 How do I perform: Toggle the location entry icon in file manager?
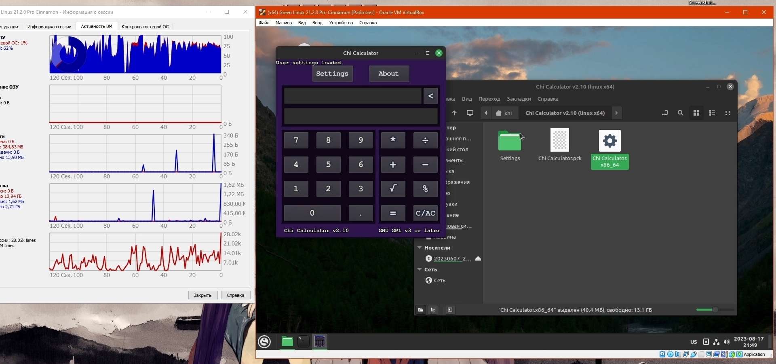pos(664,113)
